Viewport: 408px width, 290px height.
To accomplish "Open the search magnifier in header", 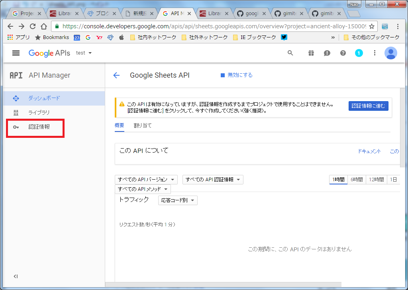I will point(290,53).
